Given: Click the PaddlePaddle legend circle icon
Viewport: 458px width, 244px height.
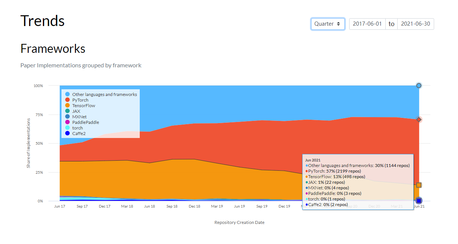Looking at the screenshot, I should (67, 122).
